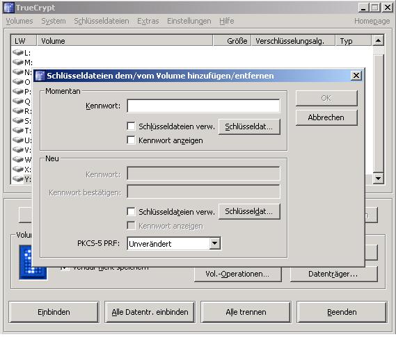Click the TrueCrypt title bar app icon

click(9, 8)
